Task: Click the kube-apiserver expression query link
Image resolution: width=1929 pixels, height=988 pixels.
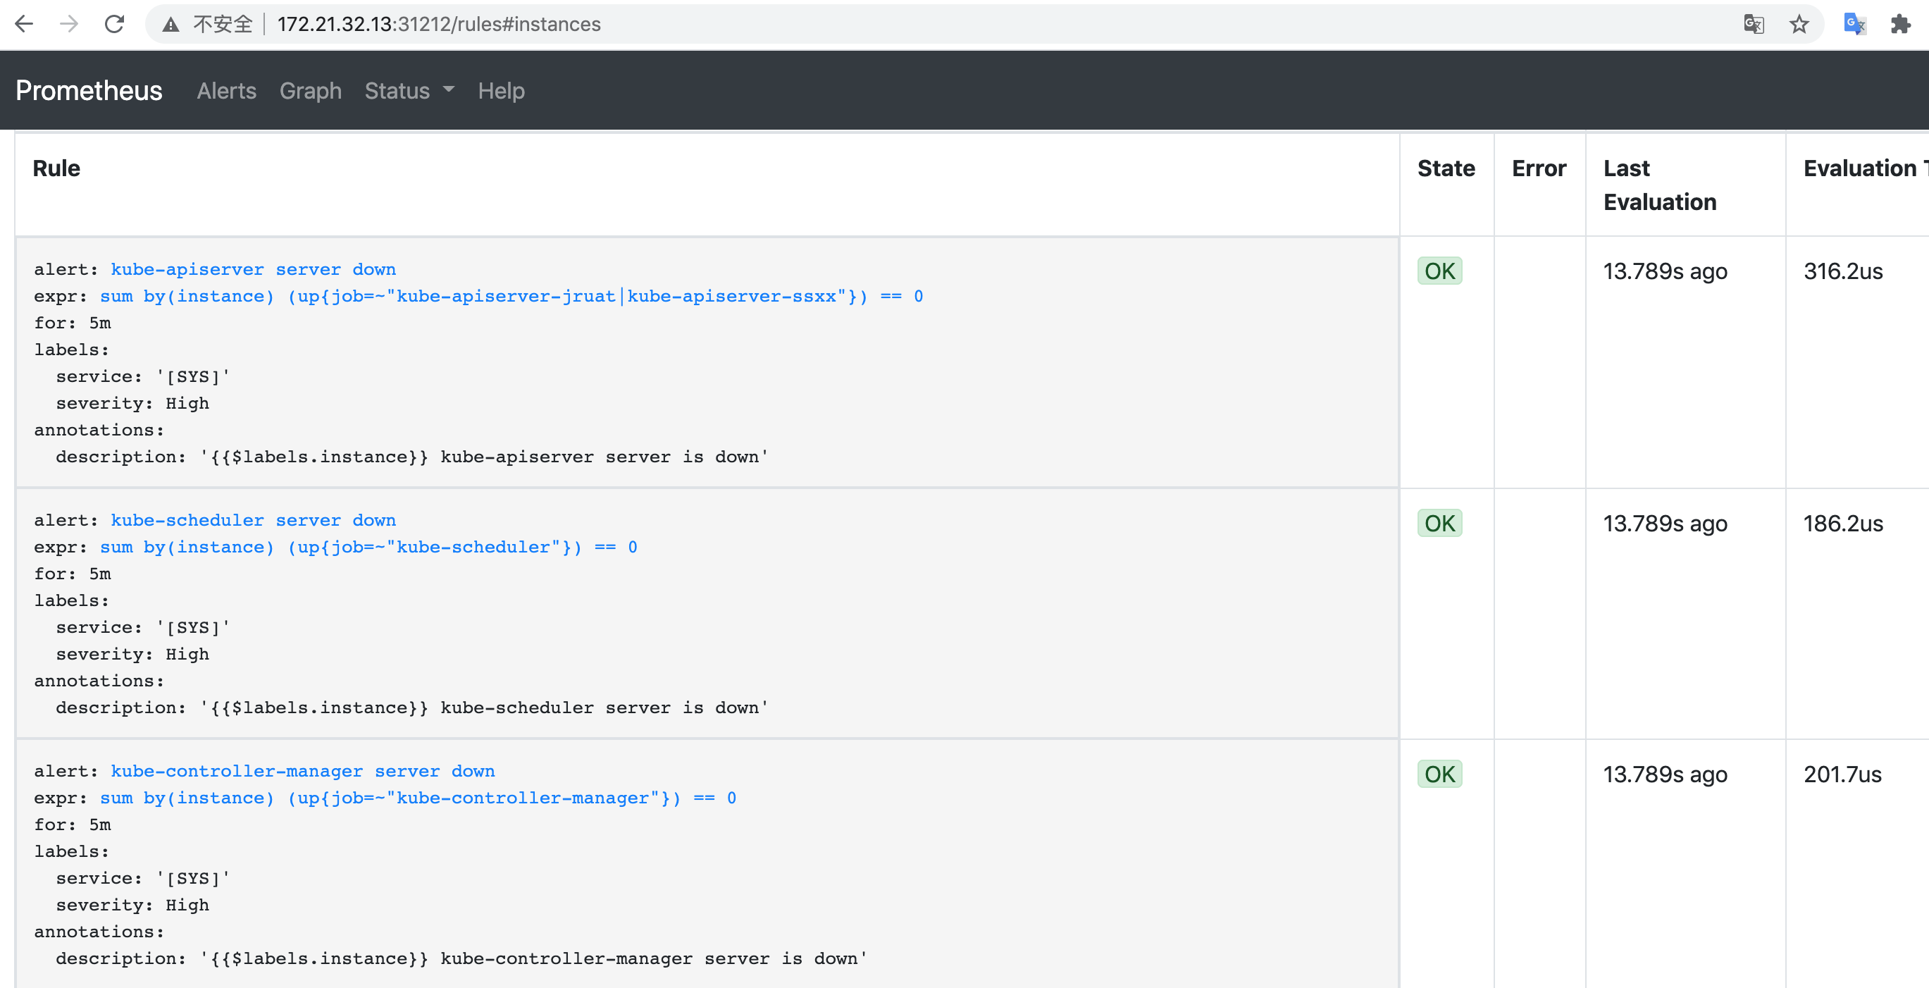Action: click(509, 296)
